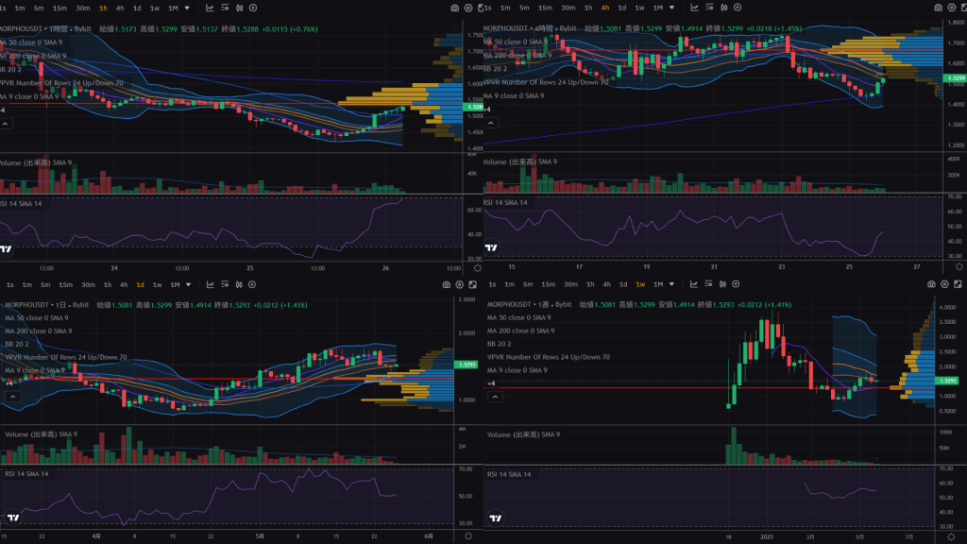
Task: Click the MORPHOUSDT 1日 Bybit symbol title
Action: [x=47, y=305]
